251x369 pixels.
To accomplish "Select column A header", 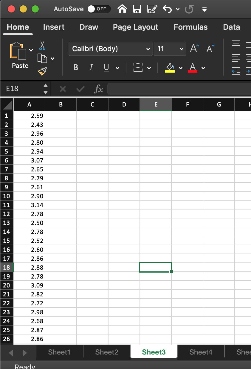I will click(x=29, y=104).
